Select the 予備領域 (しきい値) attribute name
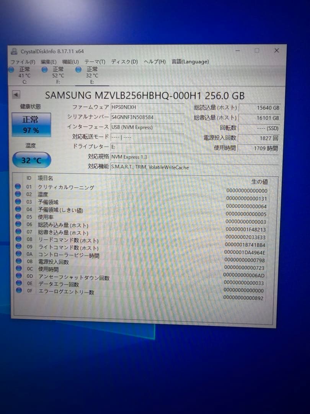The width and height of the screenshot is (310, 414). click(60, 210)
